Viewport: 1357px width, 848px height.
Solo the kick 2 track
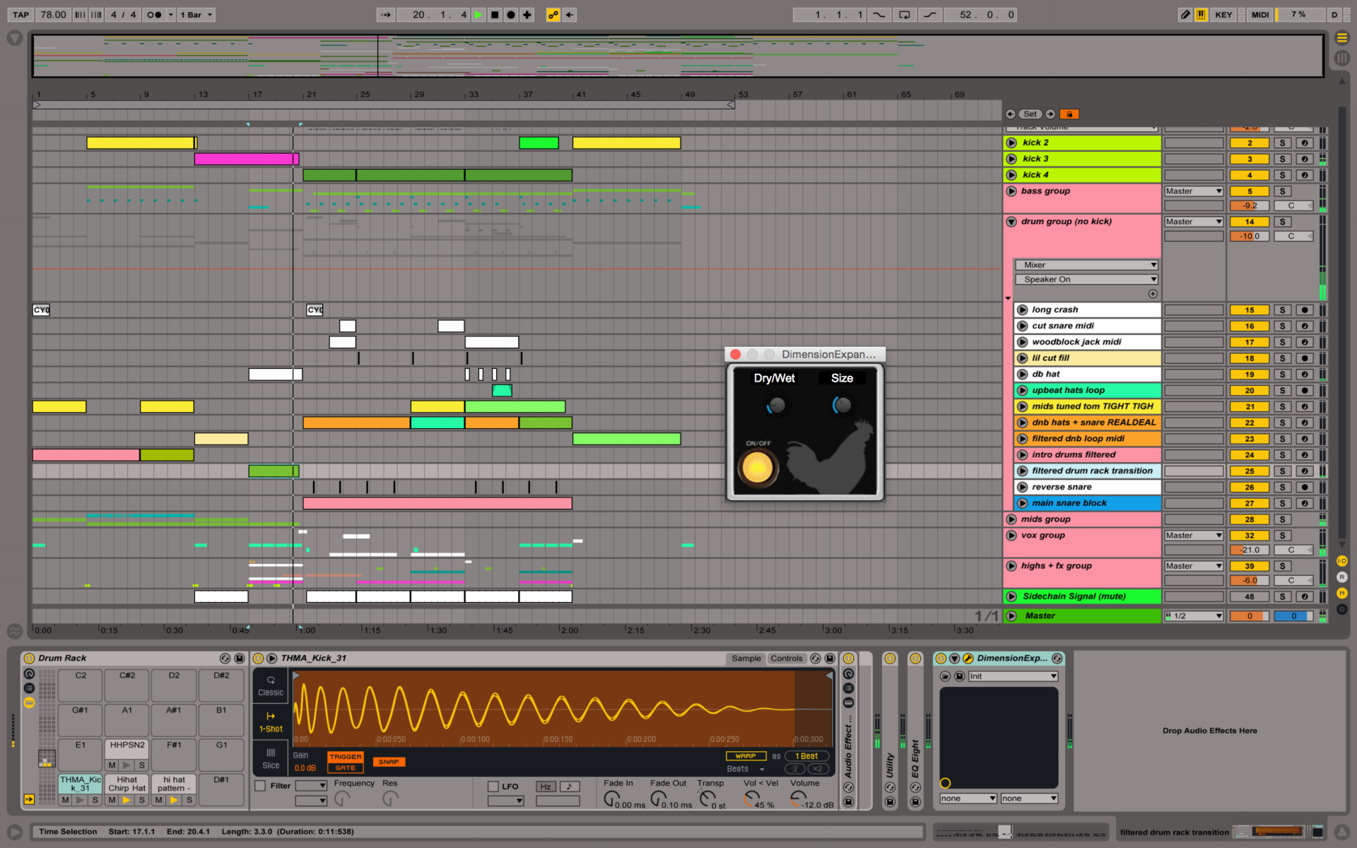click(1282, 143)
